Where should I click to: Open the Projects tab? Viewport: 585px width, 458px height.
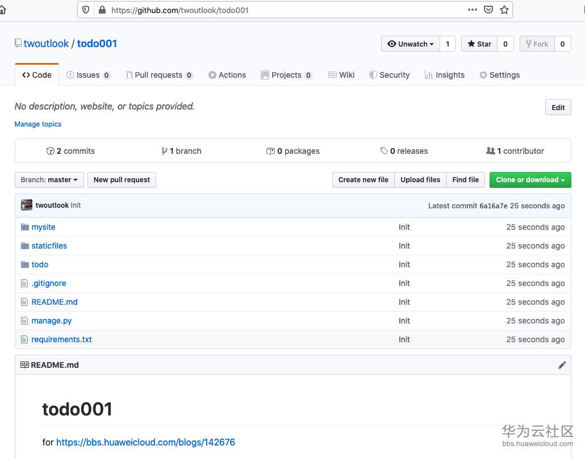286,75
